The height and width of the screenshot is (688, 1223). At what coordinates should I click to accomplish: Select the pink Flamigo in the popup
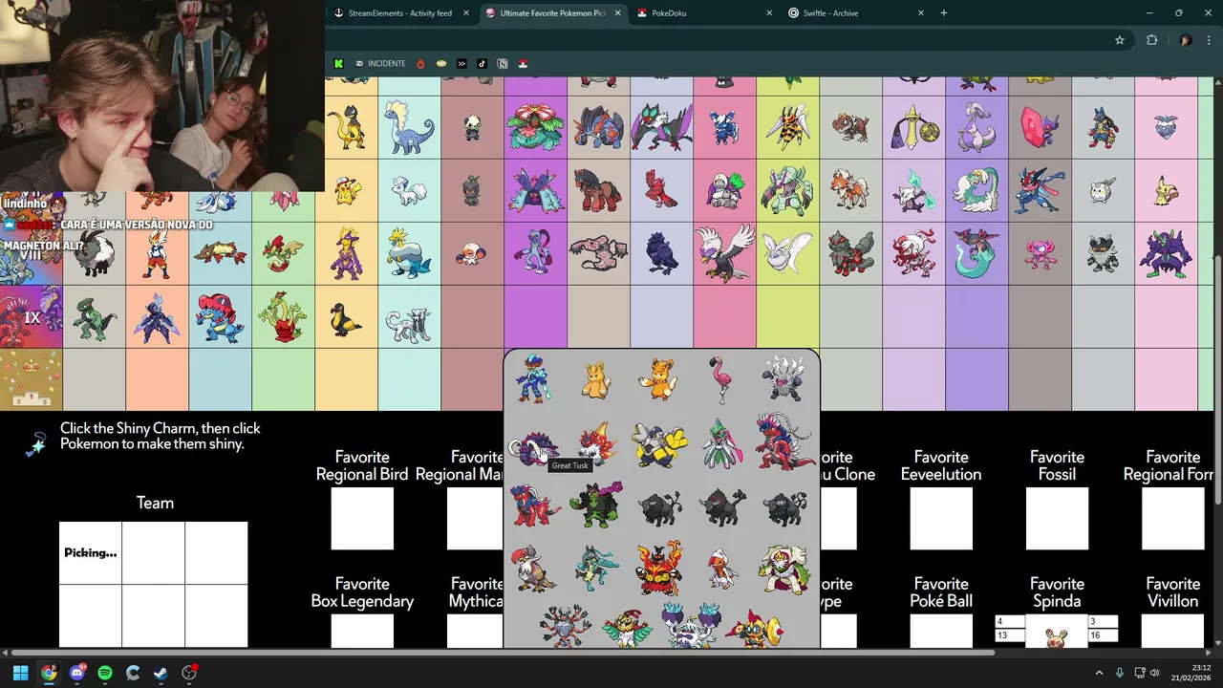pos(722,378)
